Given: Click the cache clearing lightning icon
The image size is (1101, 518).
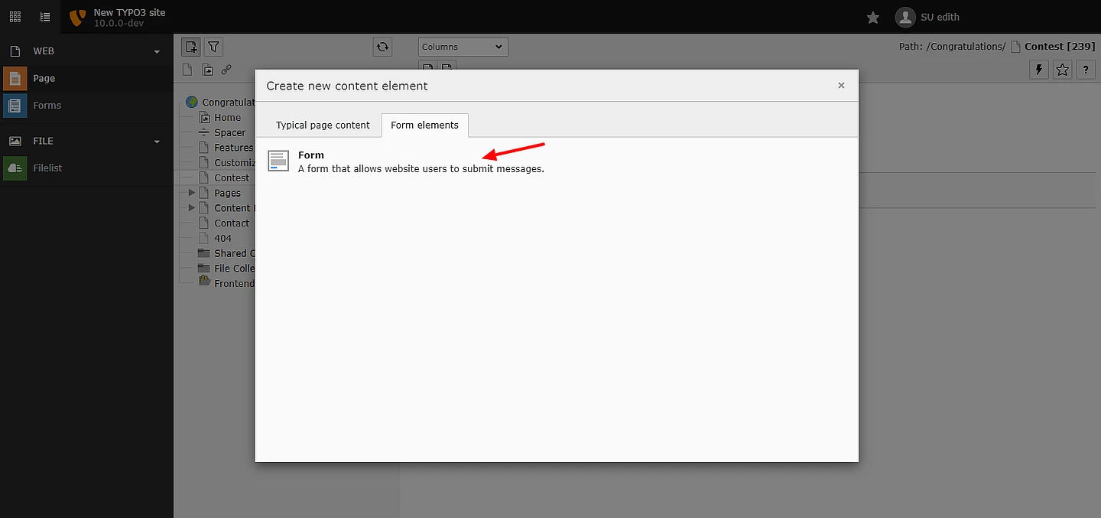Looking at the screenshot, I should (x=1038, y=70).
